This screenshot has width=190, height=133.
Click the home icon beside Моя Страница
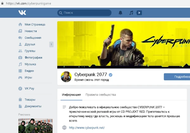pos(20,24)
